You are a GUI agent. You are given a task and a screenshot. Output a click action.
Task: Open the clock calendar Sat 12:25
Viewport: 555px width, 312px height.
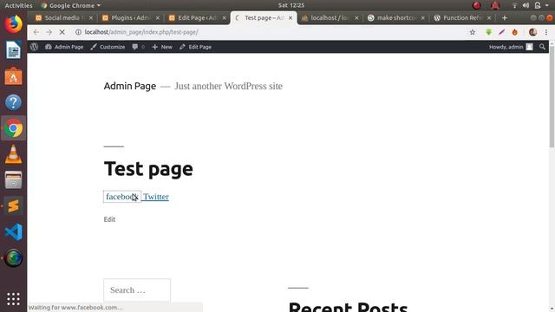point(291,5)
